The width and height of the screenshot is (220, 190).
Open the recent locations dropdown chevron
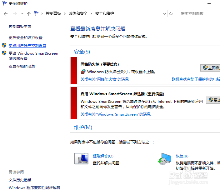point(22,14)
